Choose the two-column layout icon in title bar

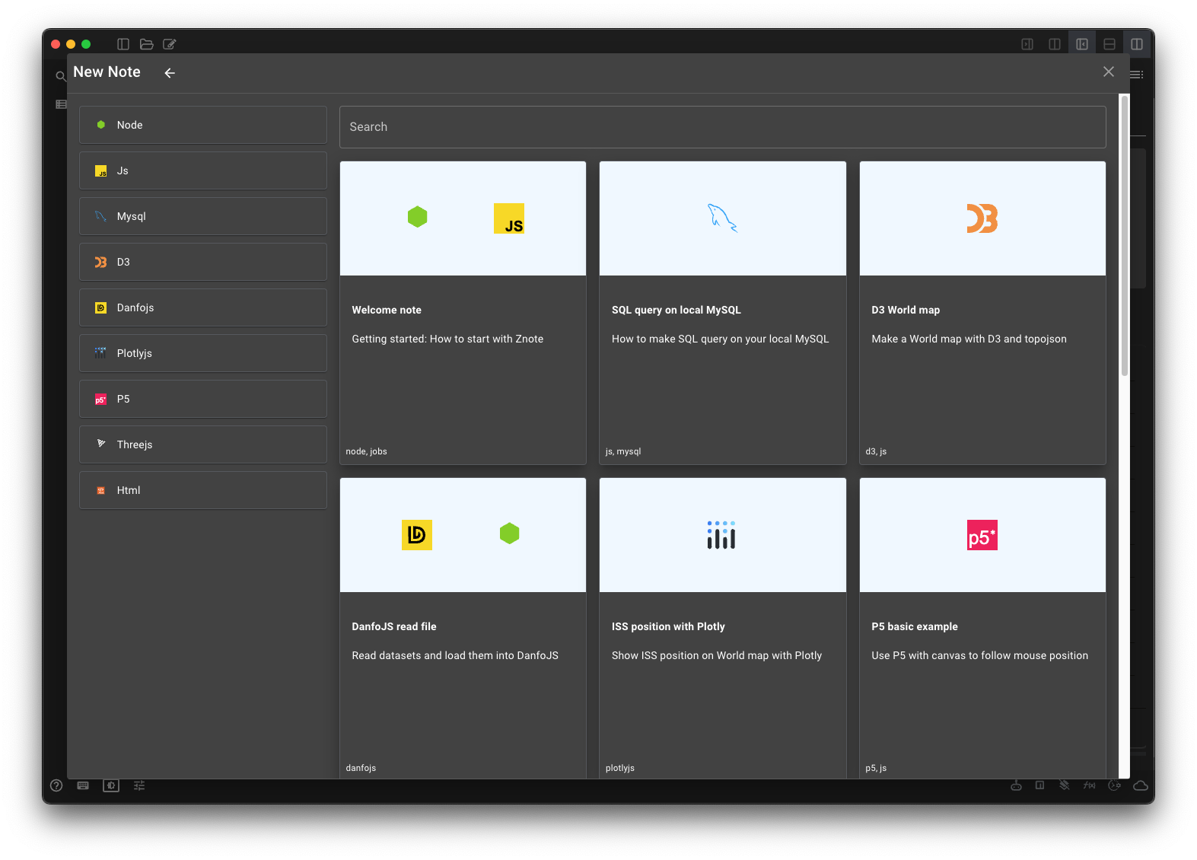pyautogui.click(x=1055, y=44)
